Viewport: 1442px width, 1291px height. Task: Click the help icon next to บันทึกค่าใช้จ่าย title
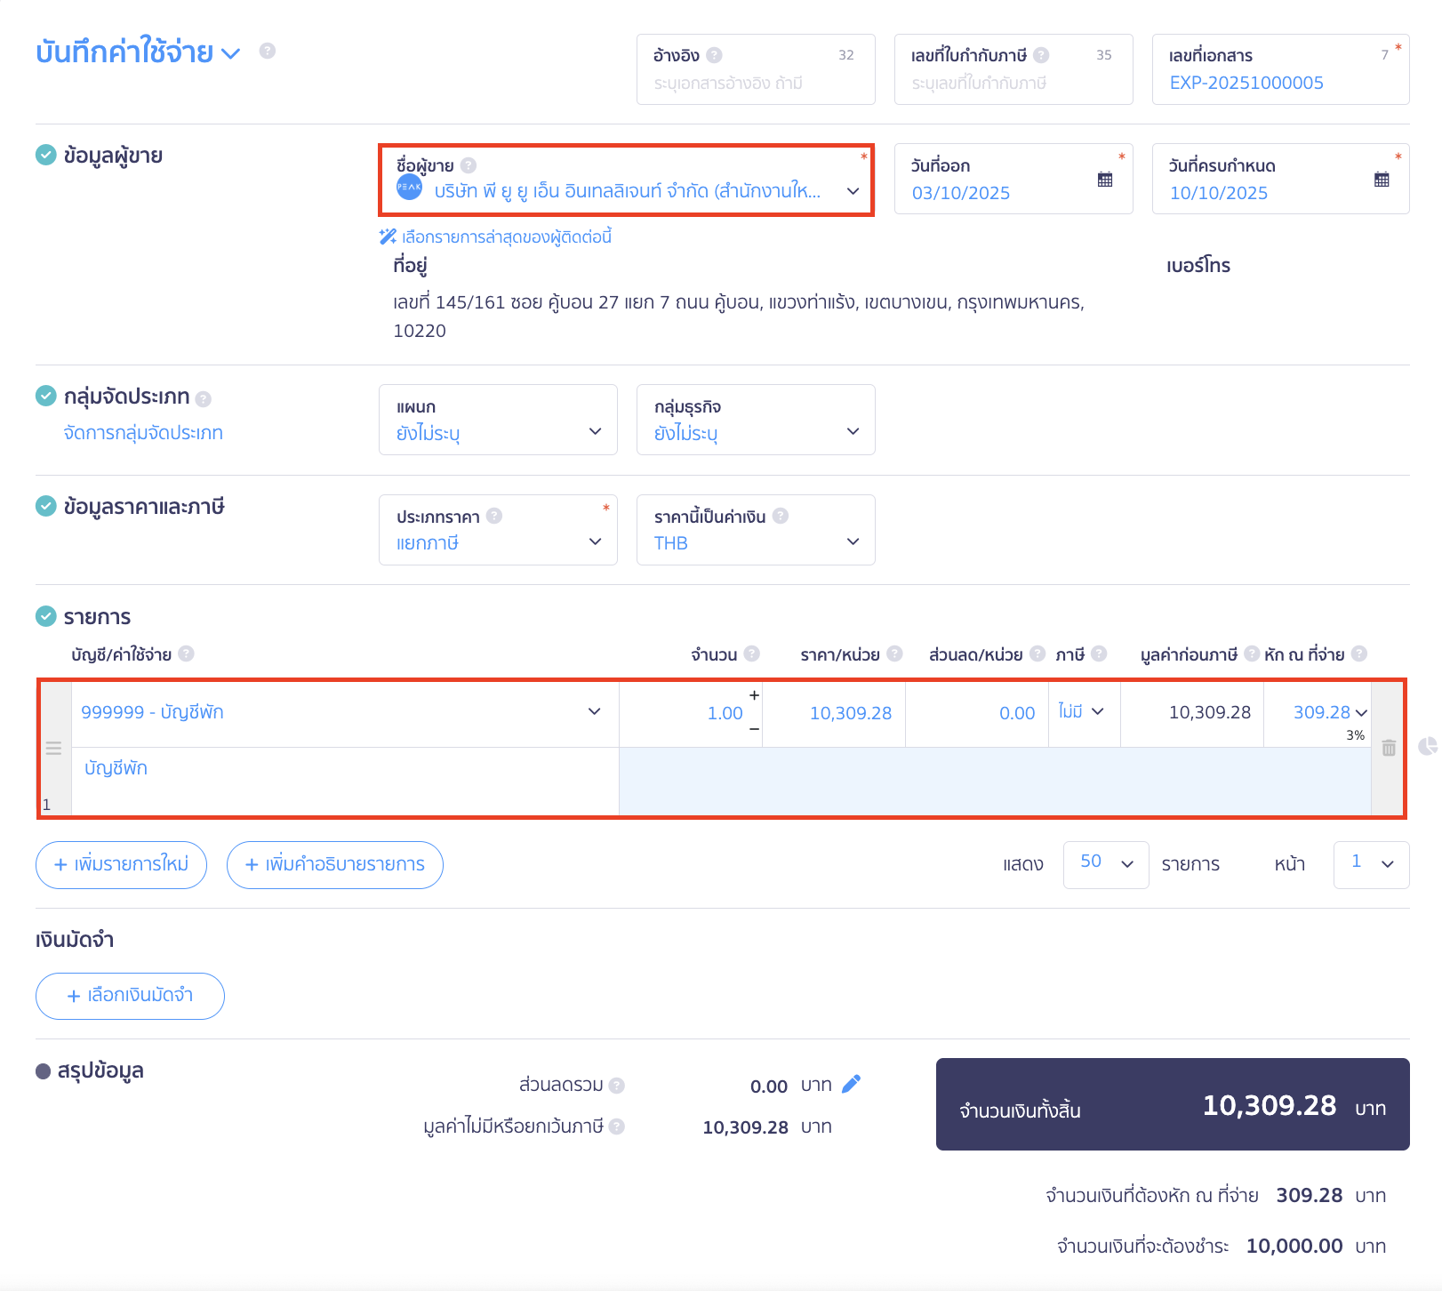click(x=268, y=51)
